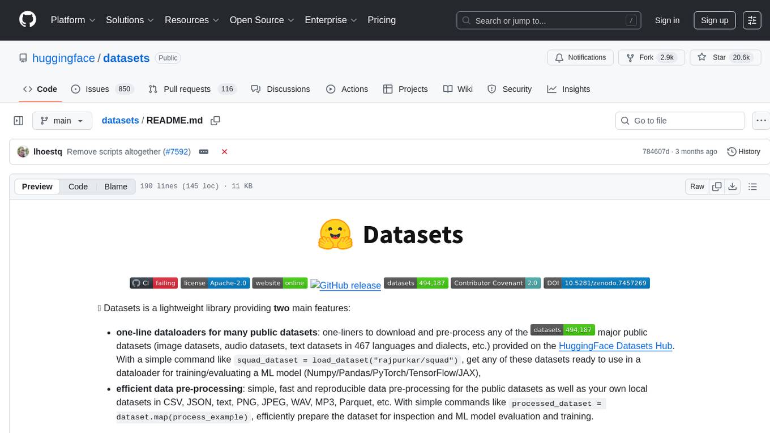Open the Projects tab
Screen dimensions: 770x433
click(405, 89)
